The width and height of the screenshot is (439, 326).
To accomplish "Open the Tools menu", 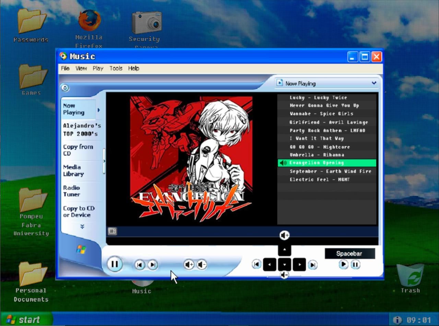I will [116, 68].
